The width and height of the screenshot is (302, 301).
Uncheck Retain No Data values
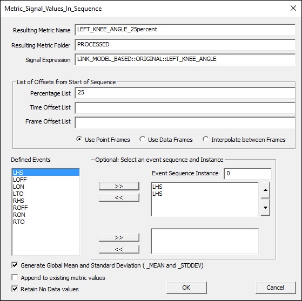coord(15,289)
